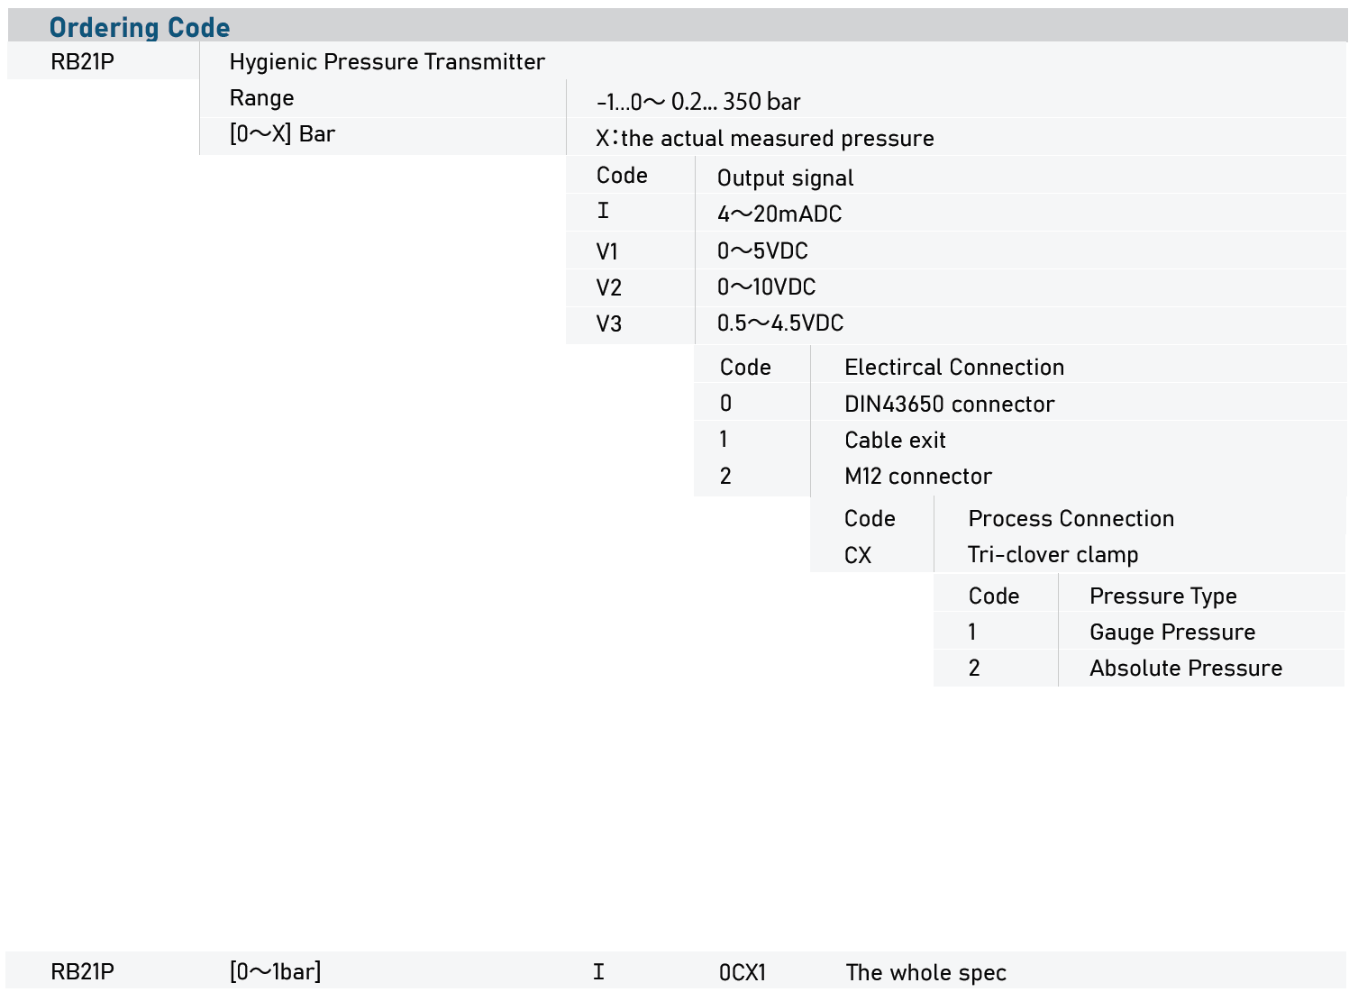Click the -1...0~0.2...350 bar range value
The height and width of the screenshot is (1001, 1358).
698,103
